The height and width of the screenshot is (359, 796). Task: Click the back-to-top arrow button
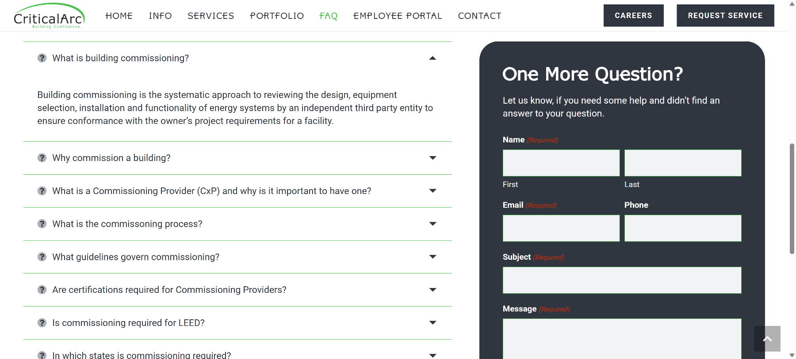coord(767,339)
